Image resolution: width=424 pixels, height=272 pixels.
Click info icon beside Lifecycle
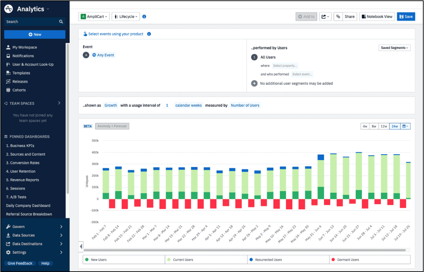click(144, 17)
